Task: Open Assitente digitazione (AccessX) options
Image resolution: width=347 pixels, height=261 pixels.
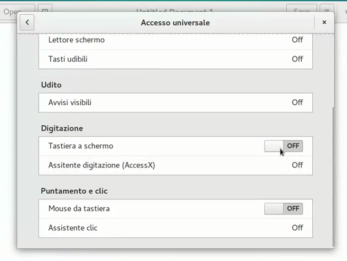Action: click(175, 166)
